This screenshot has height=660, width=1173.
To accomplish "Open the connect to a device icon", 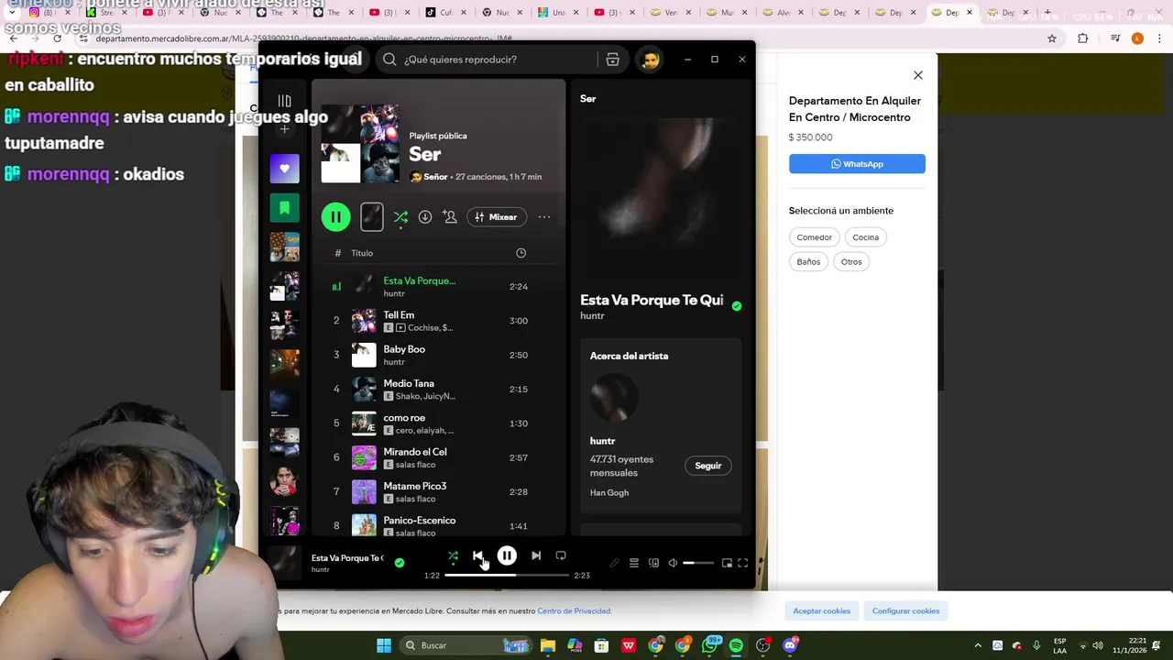I will (653, 563).
